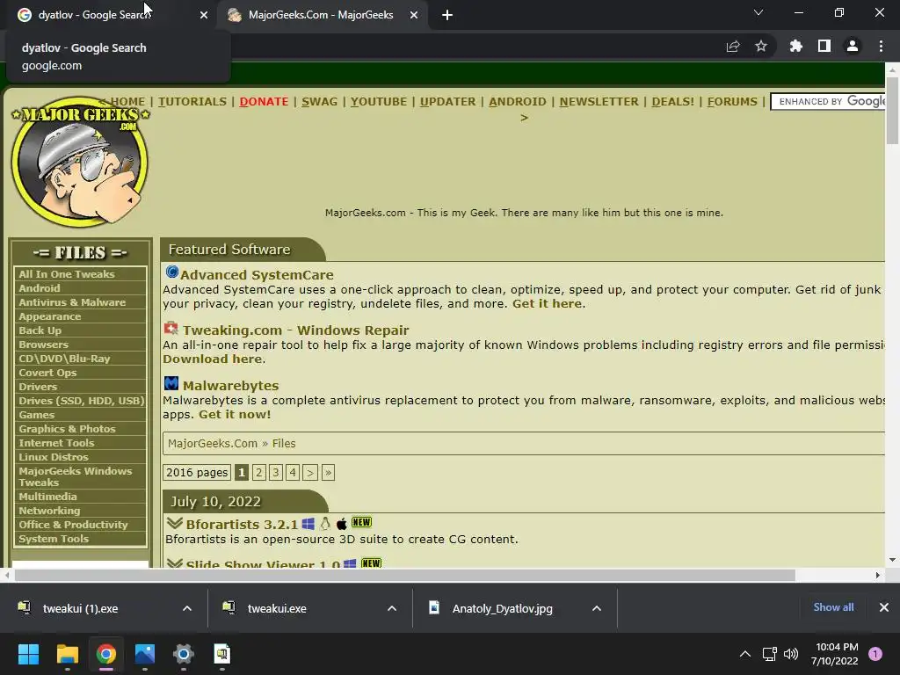The width and height of the screenshot is (900, 675).
Task: Open ANDROID in the nav menu
Action: 518,102
